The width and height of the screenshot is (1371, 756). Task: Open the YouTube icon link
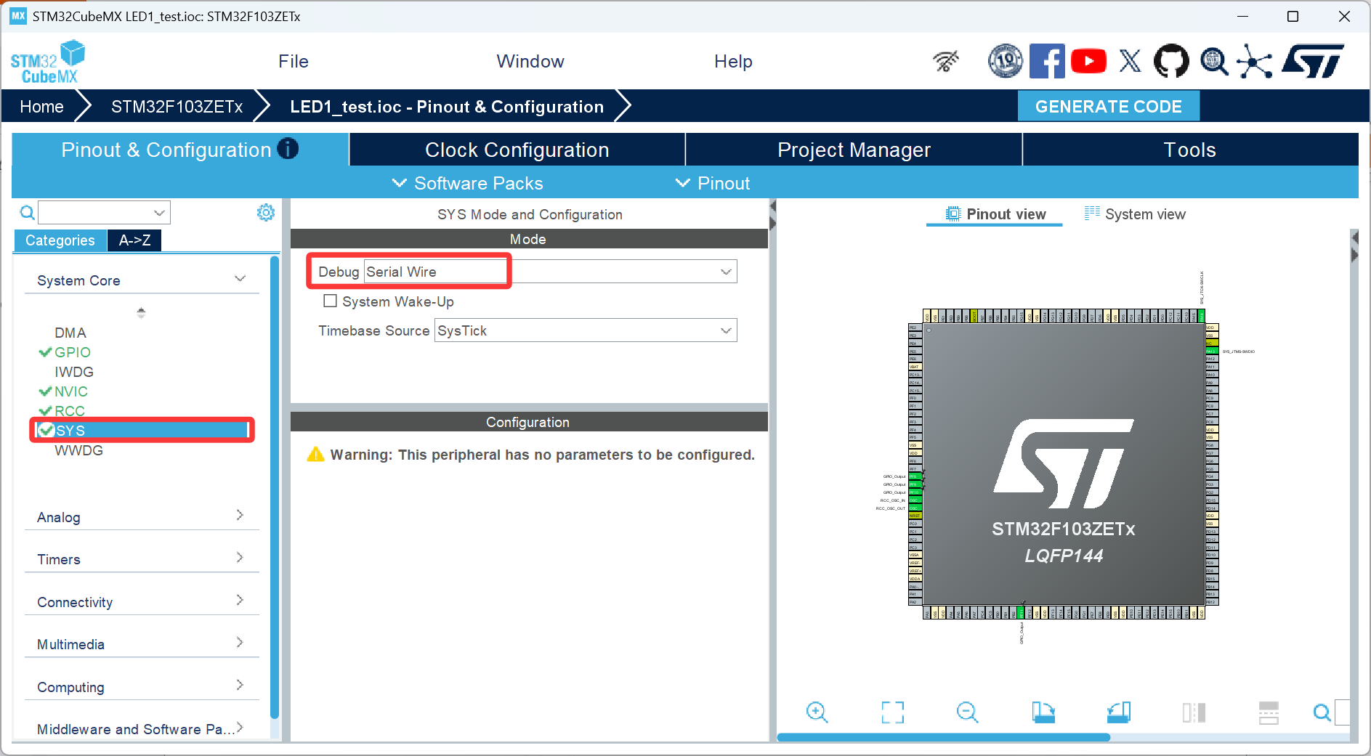click(1088, 61)
